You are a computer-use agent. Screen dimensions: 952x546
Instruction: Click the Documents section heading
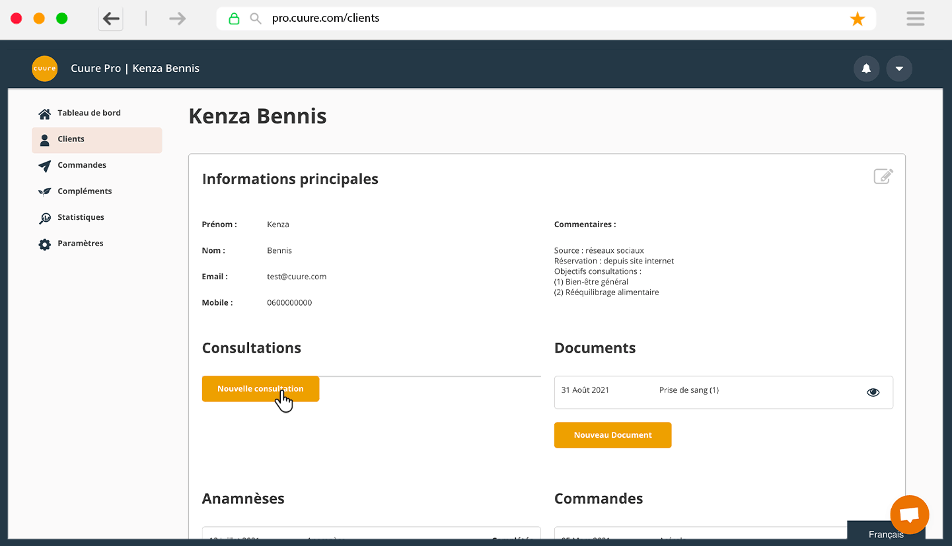595,348
